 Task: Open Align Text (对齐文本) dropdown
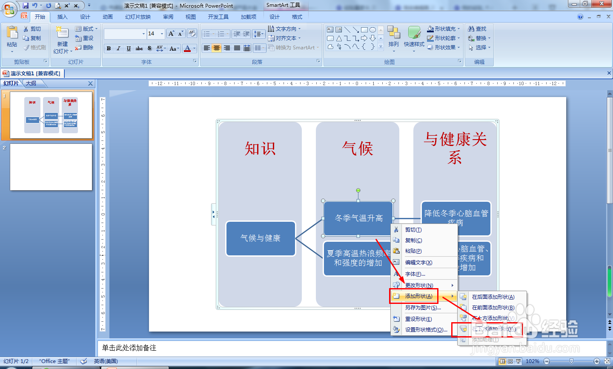pyautogui.click(x=284, y=38)
